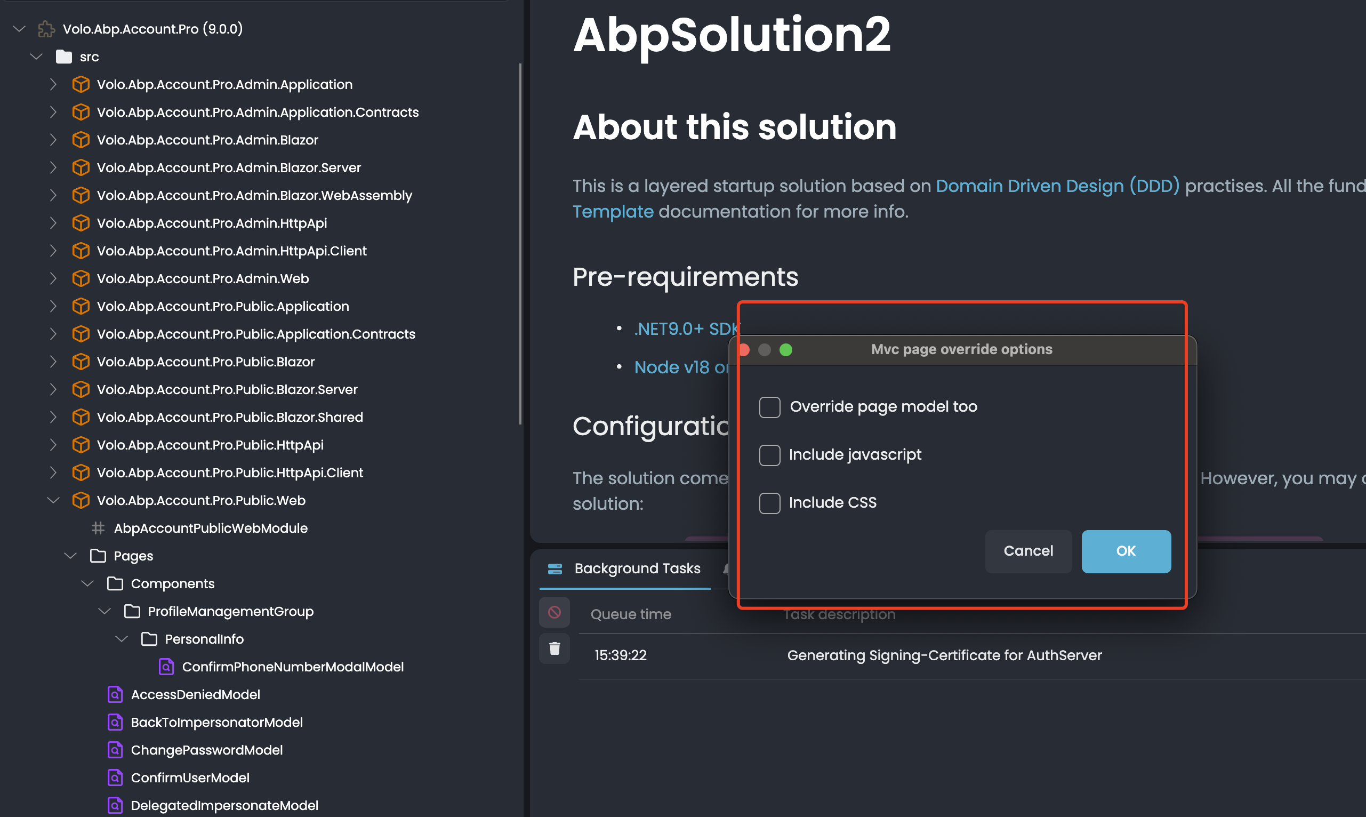Image resolution: width=1366 pixels, height=817 pixels.
Task: Click the trash icon in Background Tasks
Action: [x=554, y=648]
